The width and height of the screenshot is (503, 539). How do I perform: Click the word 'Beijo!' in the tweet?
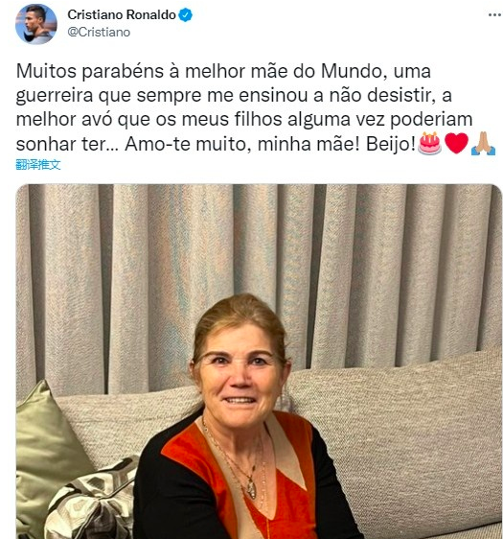point(391,144)
